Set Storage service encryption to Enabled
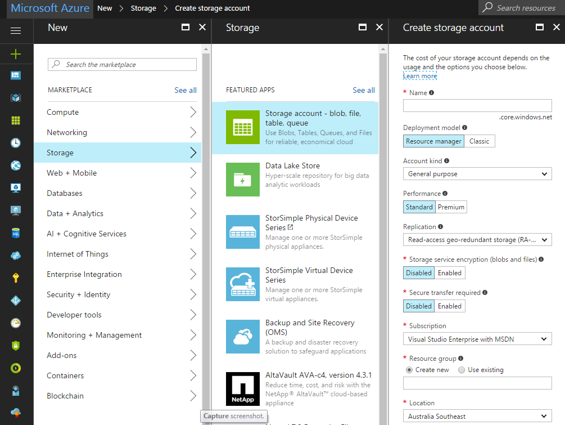This screenshot has width=565, height=425. tap(449, 273)
